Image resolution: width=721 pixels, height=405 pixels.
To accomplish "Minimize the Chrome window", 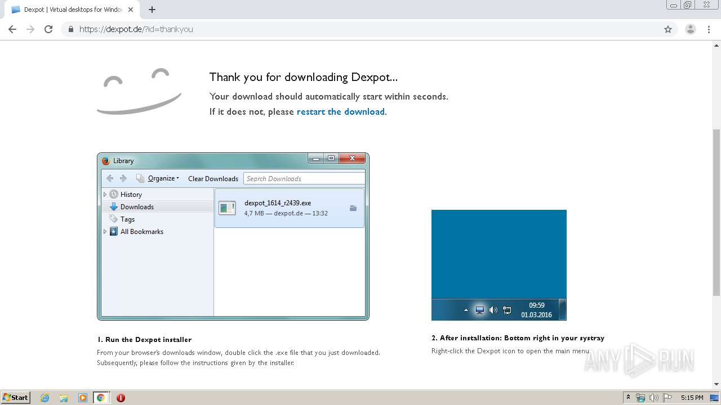I will click(674, 5).
